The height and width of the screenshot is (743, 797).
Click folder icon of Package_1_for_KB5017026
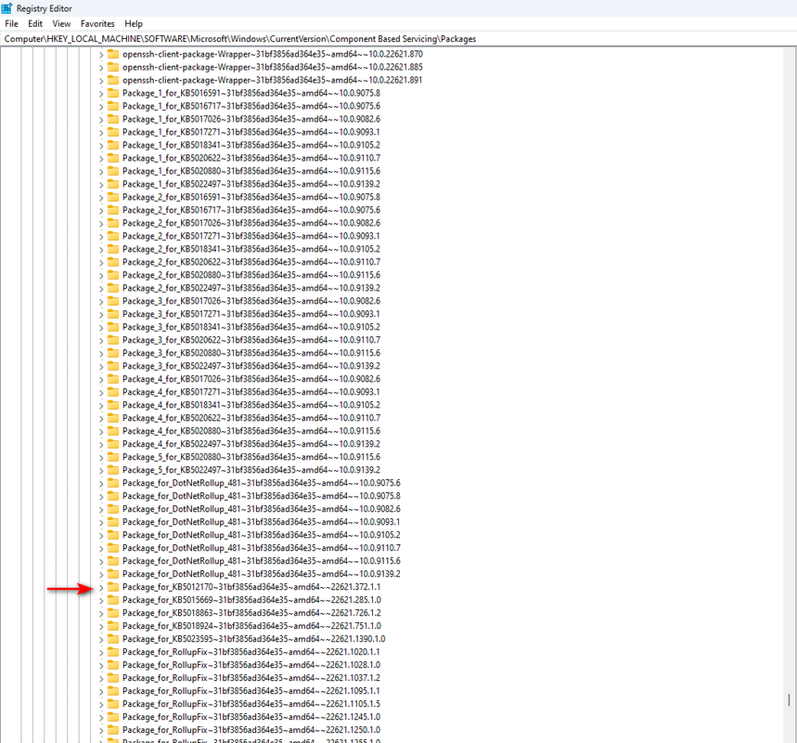tap(113, 119)
